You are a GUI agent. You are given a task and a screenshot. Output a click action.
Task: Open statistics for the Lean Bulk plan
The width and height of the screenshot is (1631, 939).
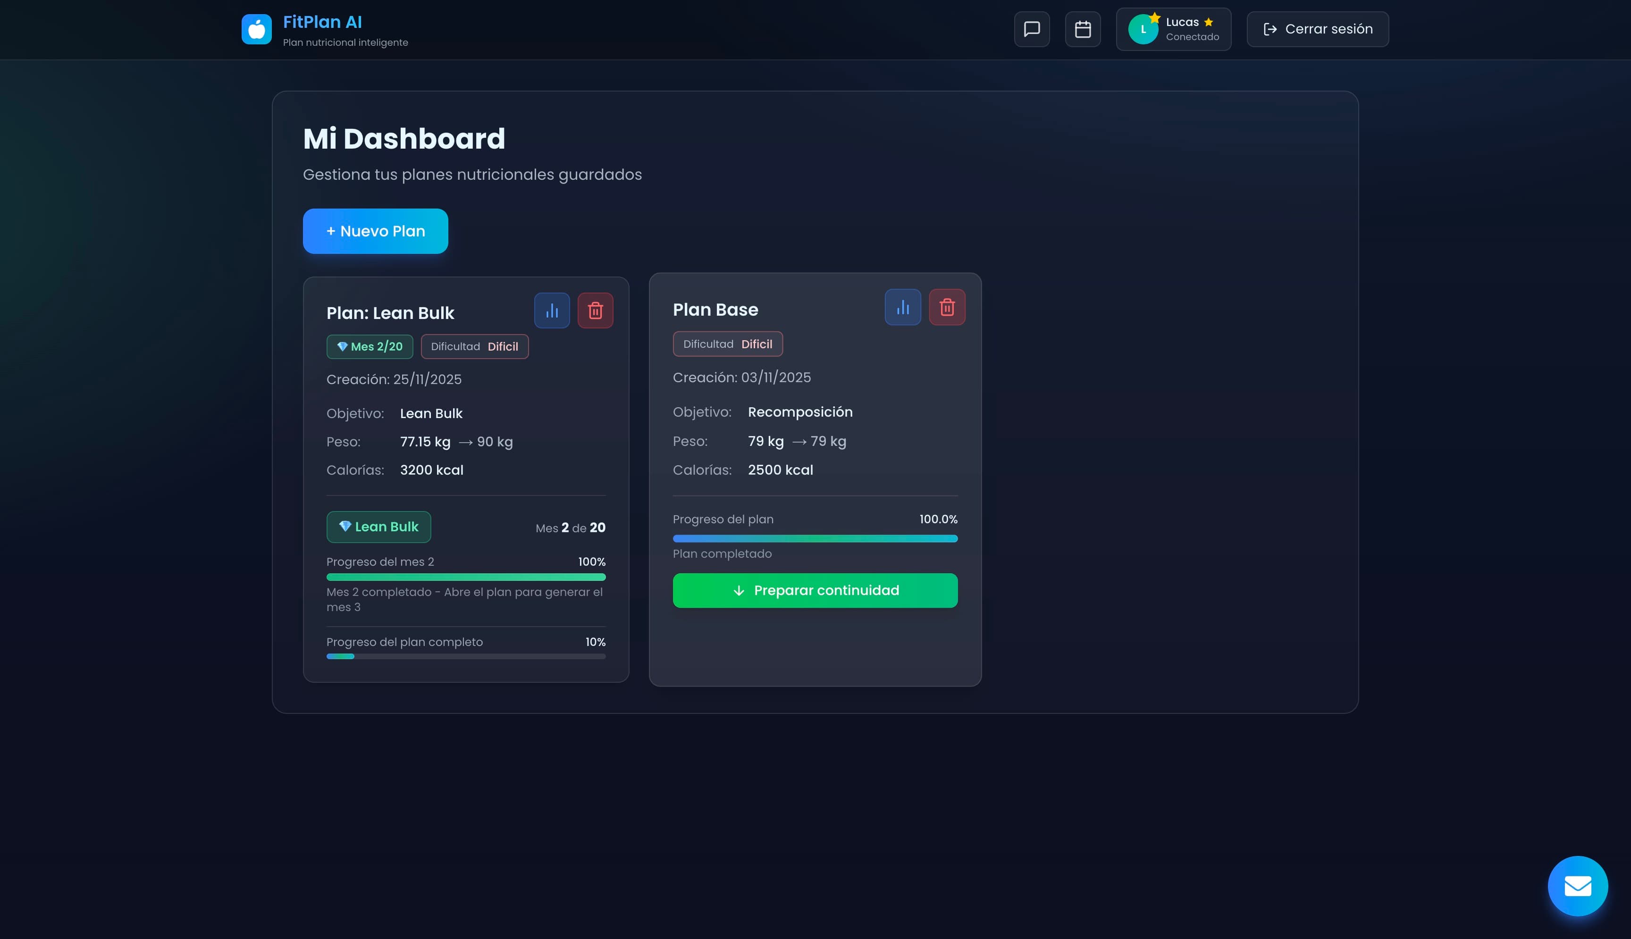pyautogui.click(x=551, y=310)
